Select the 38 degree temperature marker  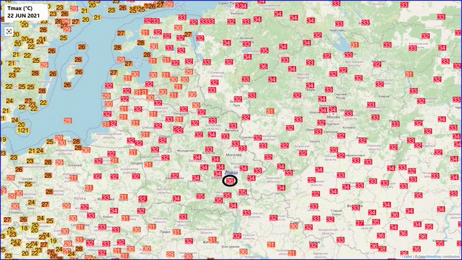(382, 249)
